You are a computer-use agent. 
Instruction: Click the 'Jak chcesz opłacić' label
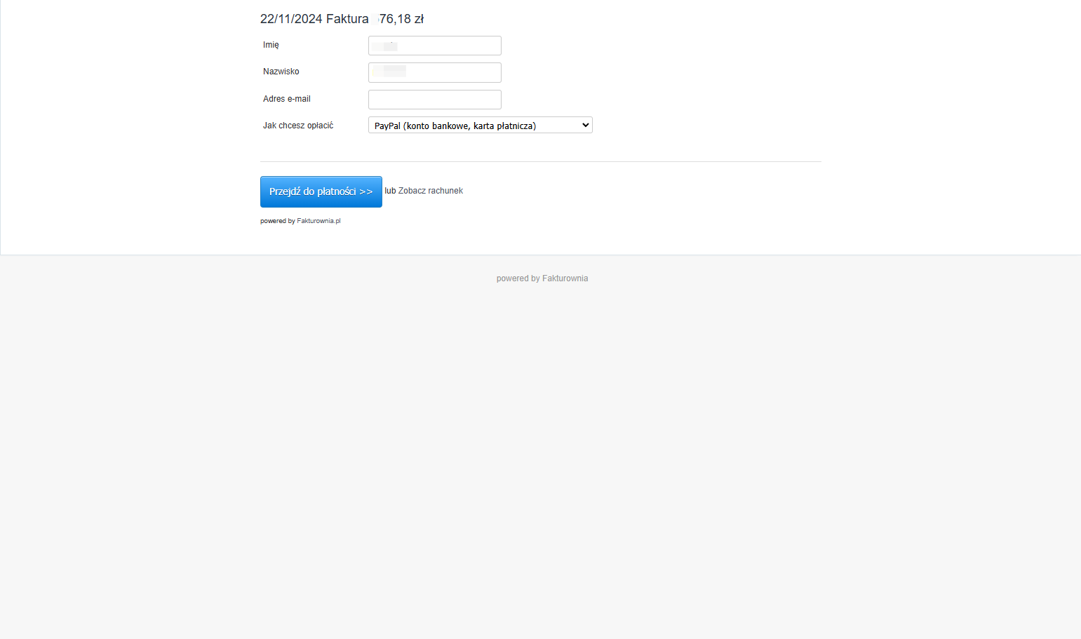tap(298, 126)
